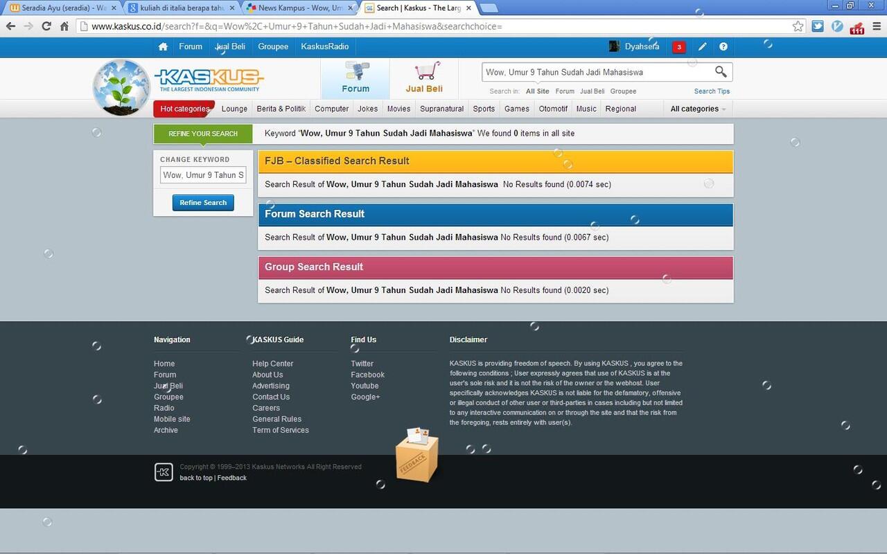Open the General Rules footer link
The width and height of the screenshot is (887, 554).
[277, 419]
